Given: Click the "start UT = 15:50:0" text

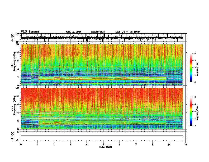Looking at the screenshot, I should tap(127, 32).
